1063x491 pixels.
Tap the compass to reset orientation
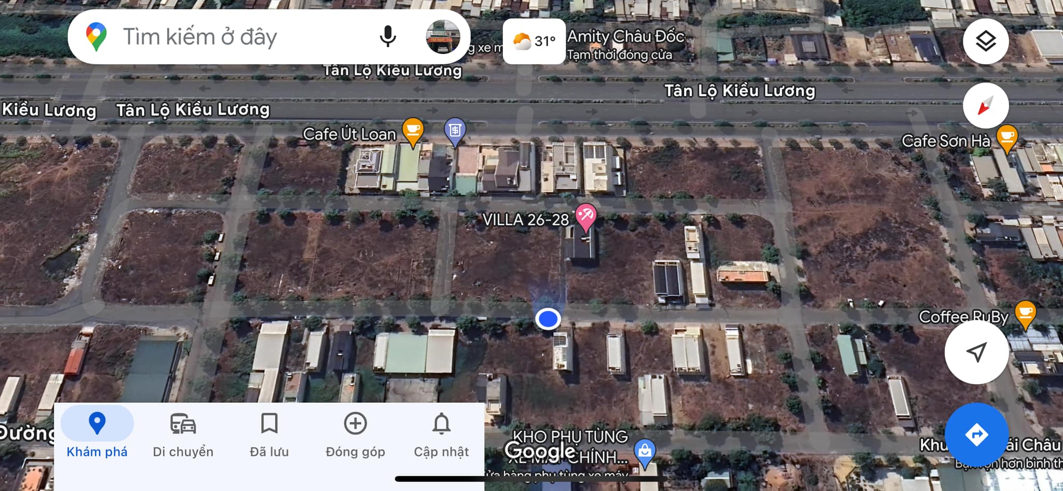point(986,106)
